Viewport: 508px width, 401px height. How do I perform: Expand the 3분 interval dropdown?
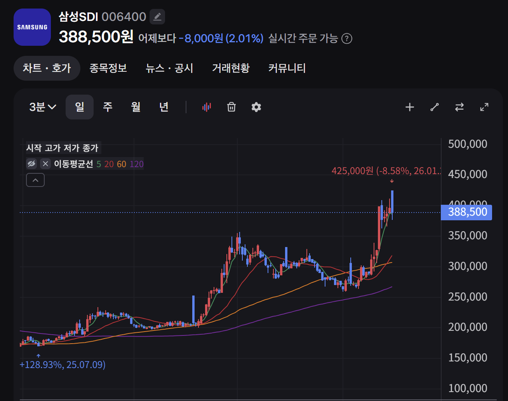click(43, 107)
